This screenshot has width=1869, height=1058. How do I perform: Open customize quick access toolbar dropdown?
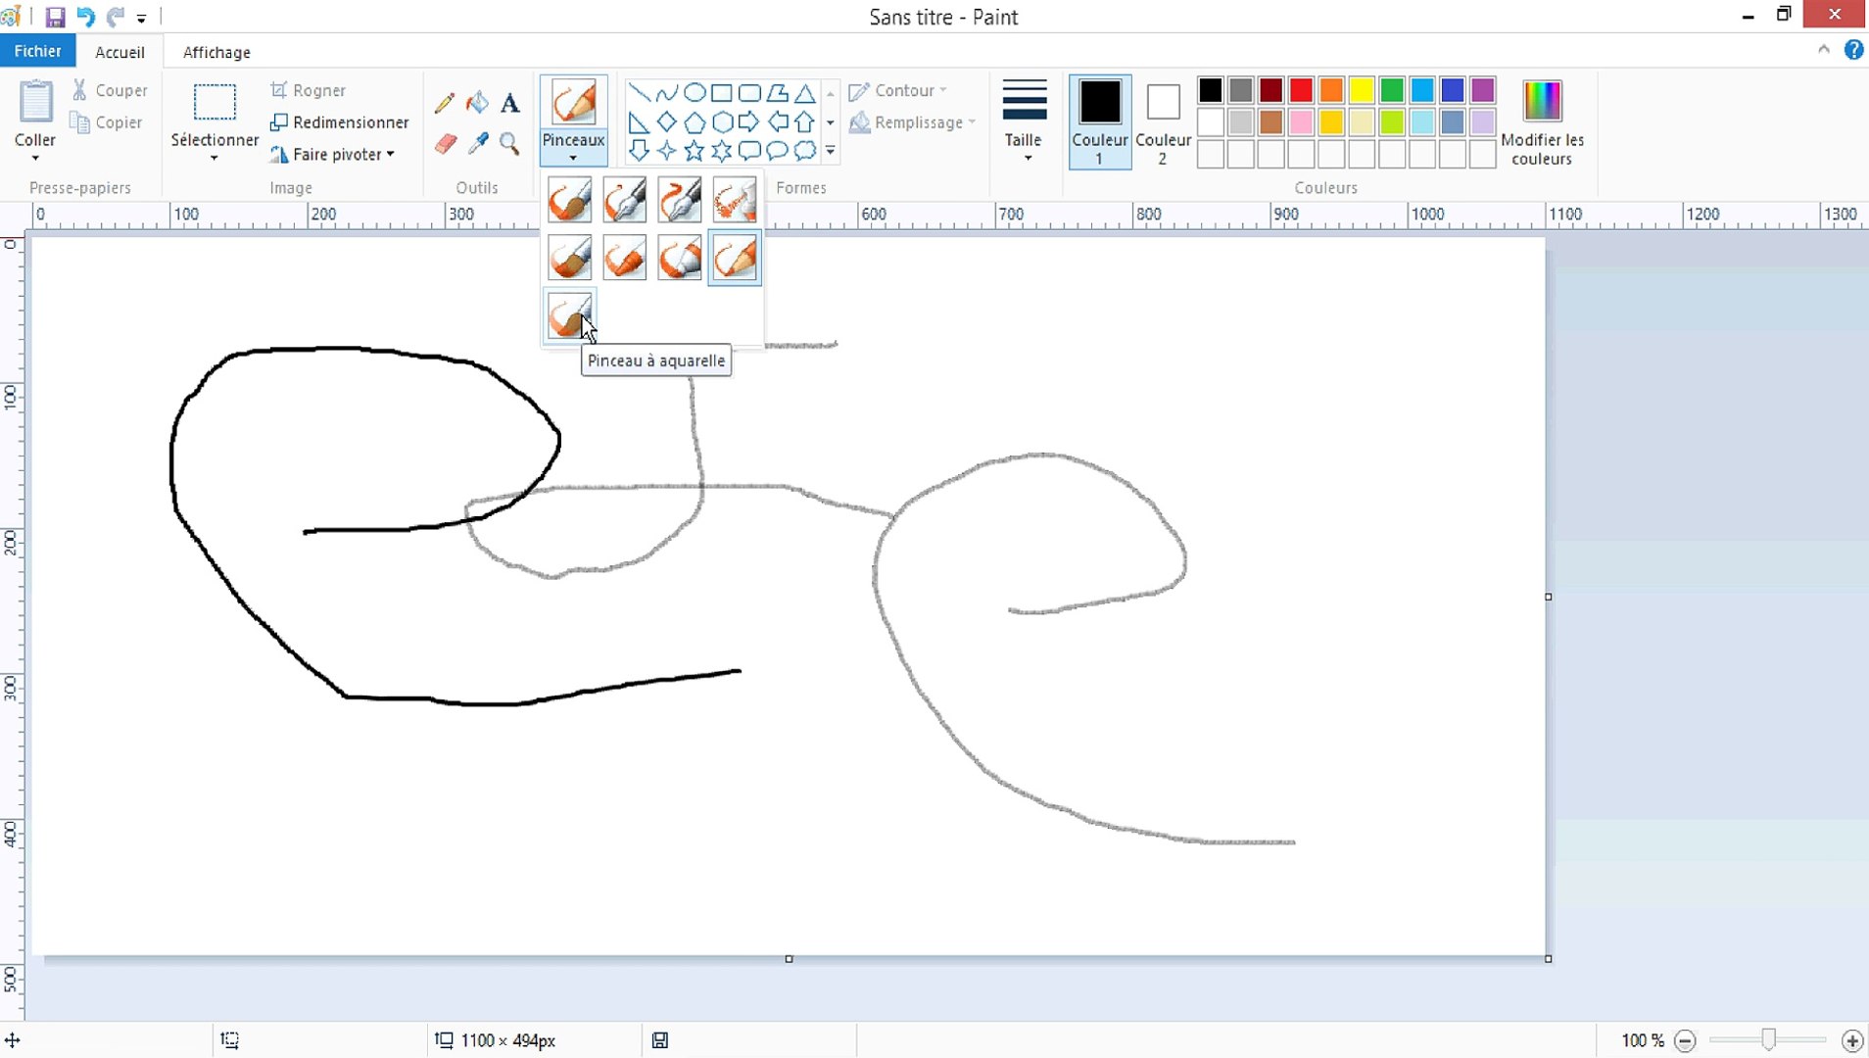pos(142,18)
